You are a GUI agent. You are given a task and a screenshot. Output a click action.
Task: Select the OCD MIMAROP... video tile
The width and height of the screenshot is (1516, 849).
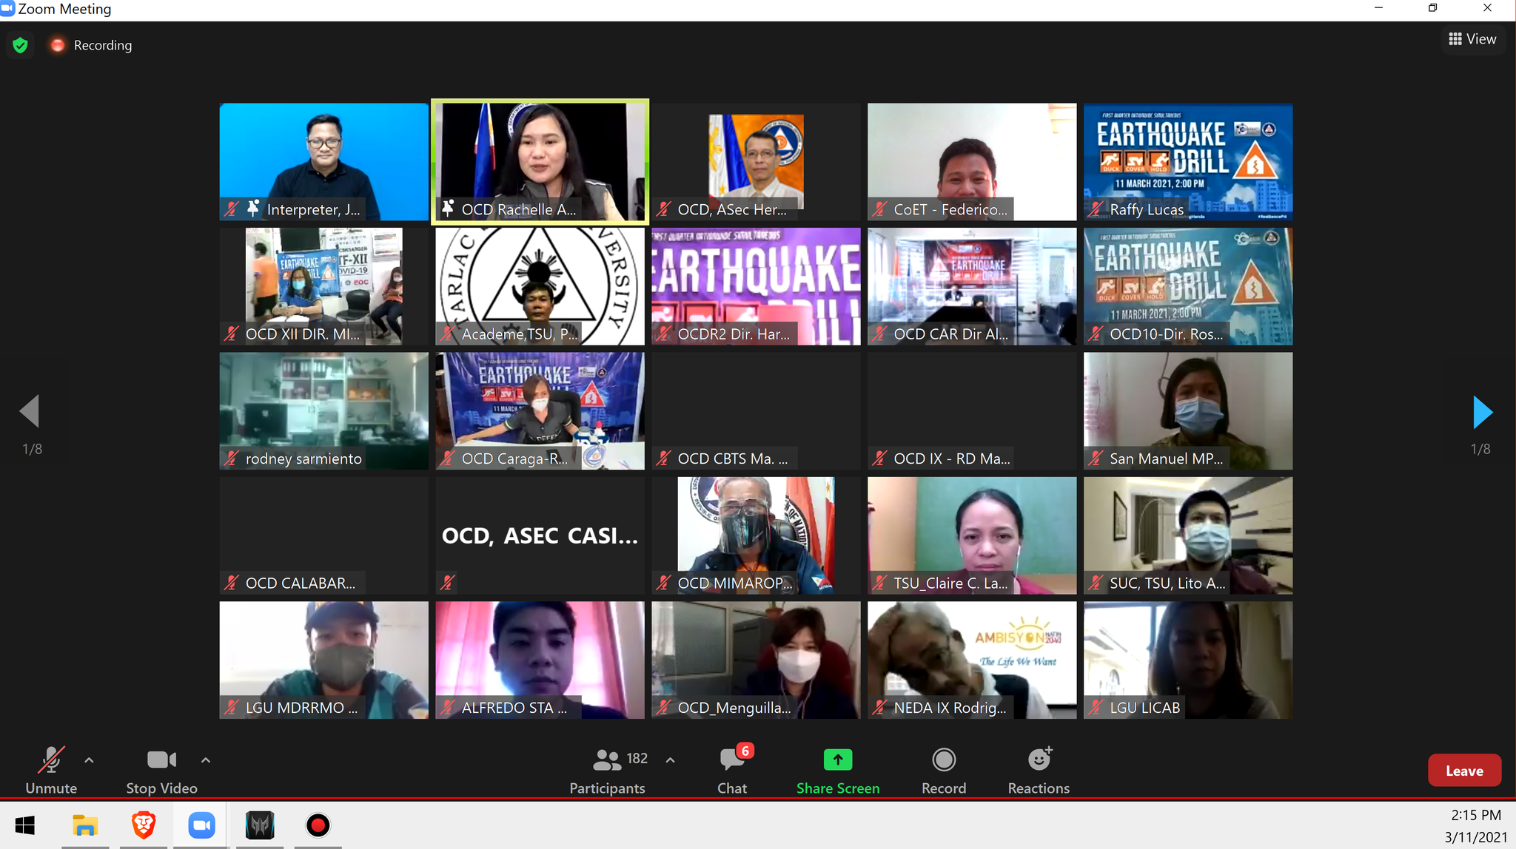[756, 535]
